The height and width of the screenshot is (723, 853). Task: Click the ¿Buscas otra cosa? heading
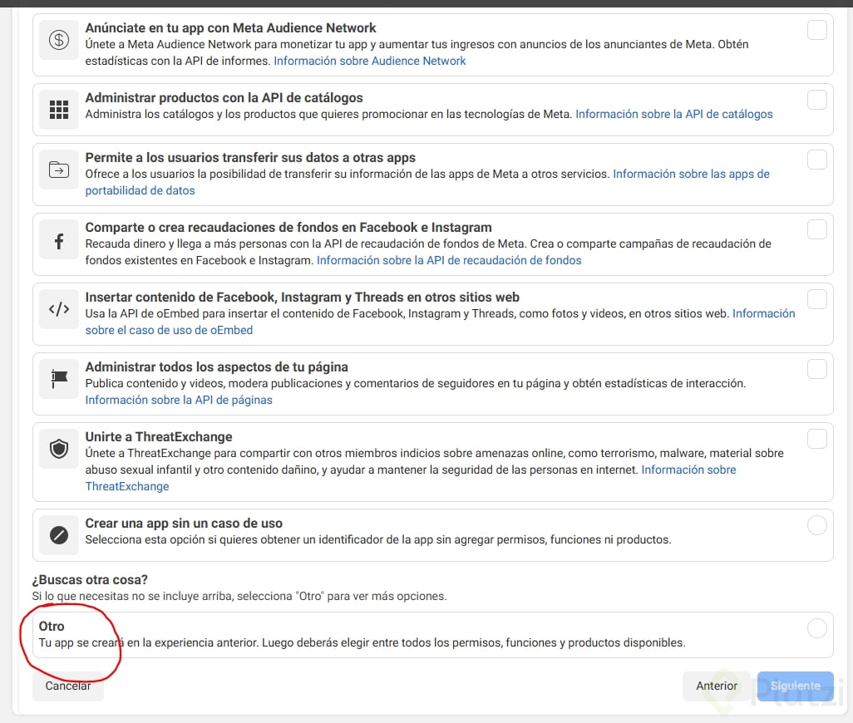click(x=90, y=580)
